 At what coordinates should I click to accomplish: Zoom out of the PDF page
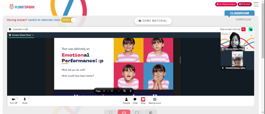[119, 91]
